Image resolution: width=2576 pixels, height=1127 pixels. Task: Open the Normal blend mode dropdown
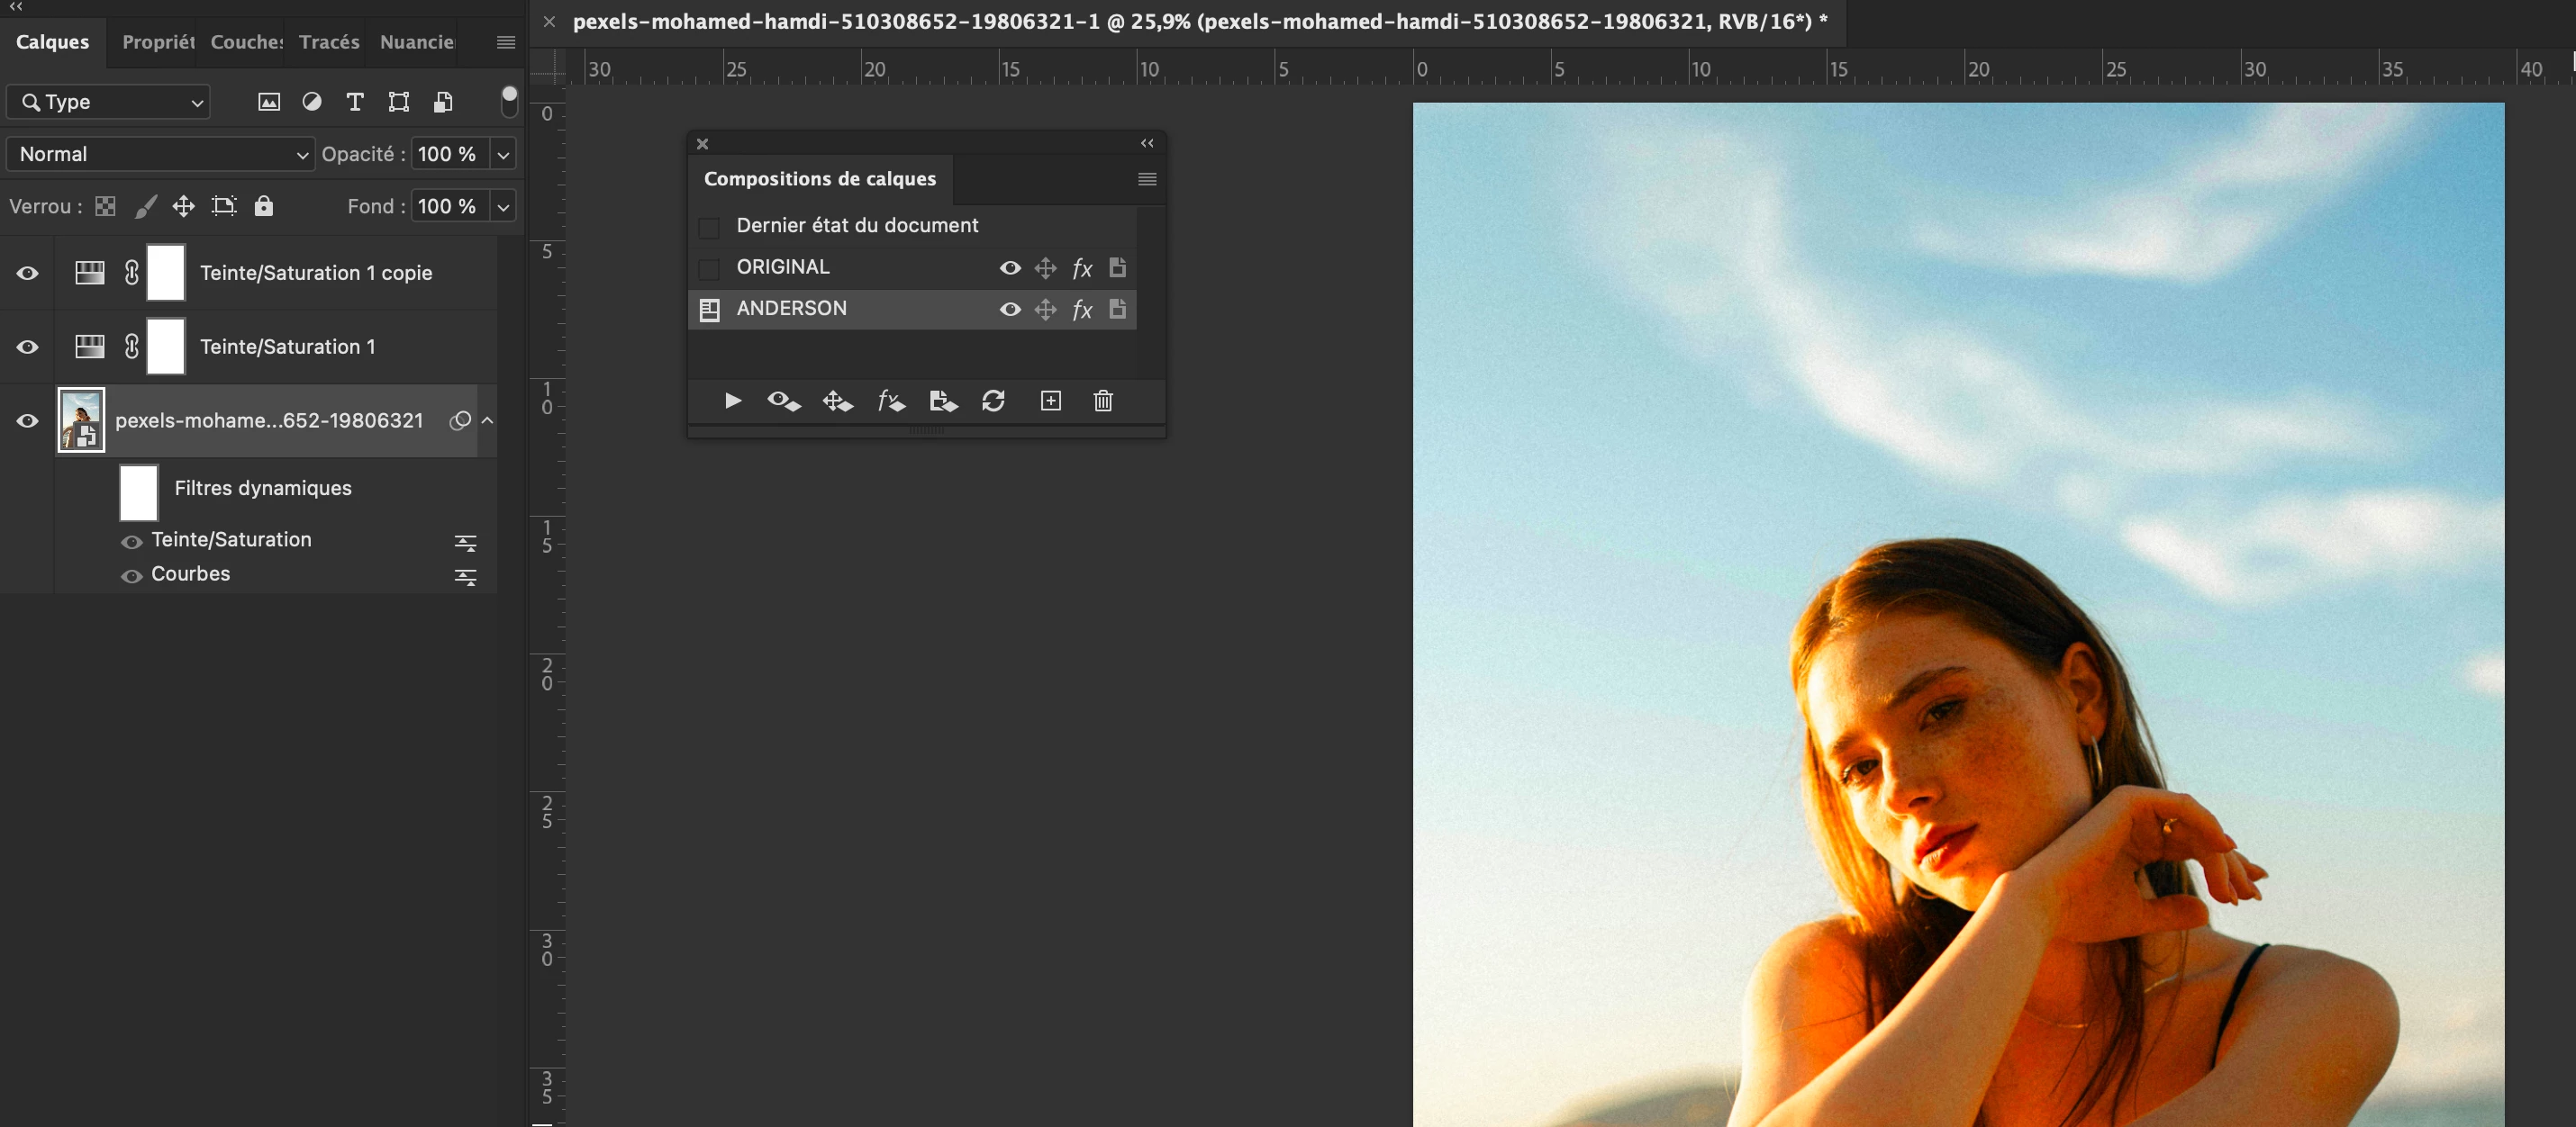[x=161, y=154]
